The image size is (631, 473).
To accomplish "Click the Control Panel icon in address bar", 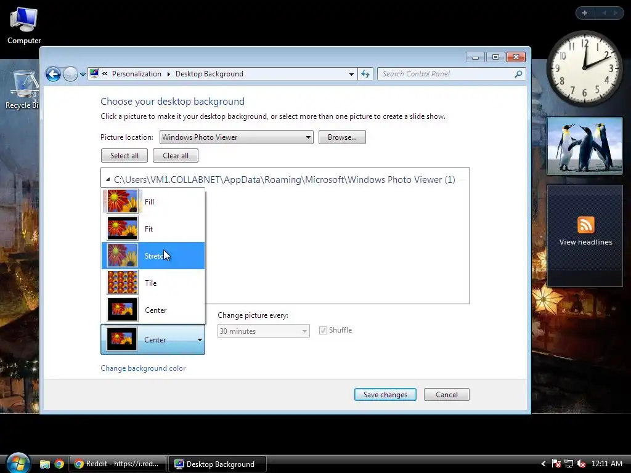I will (94, 74).
